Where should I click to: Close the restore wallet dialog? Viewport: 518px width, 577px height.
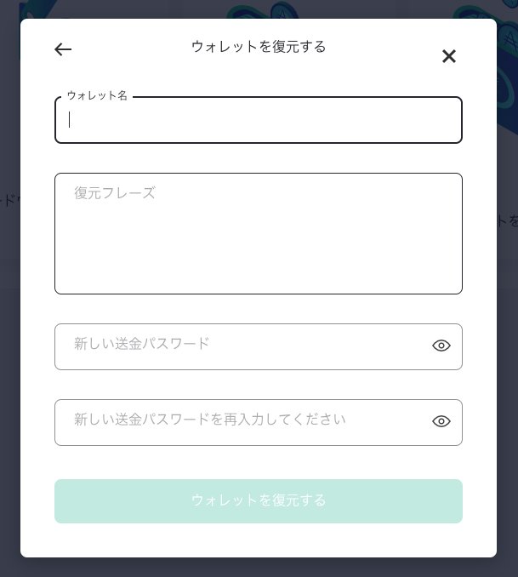pos(449,56)
